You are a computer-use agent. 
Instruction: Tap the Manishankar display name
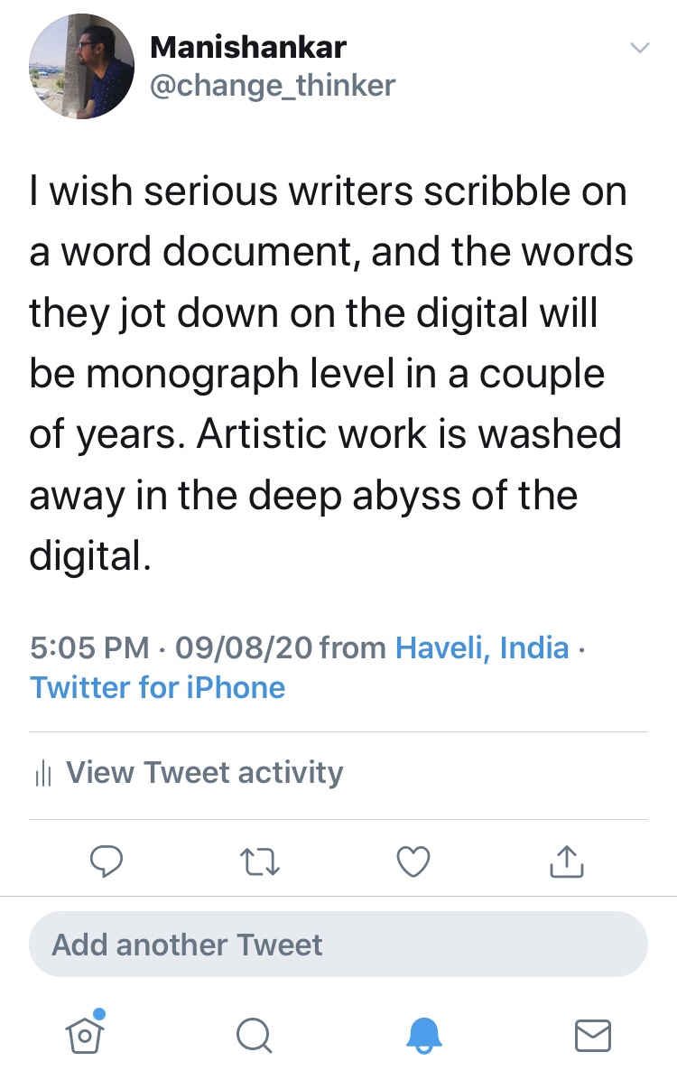(x=247, y=46)
